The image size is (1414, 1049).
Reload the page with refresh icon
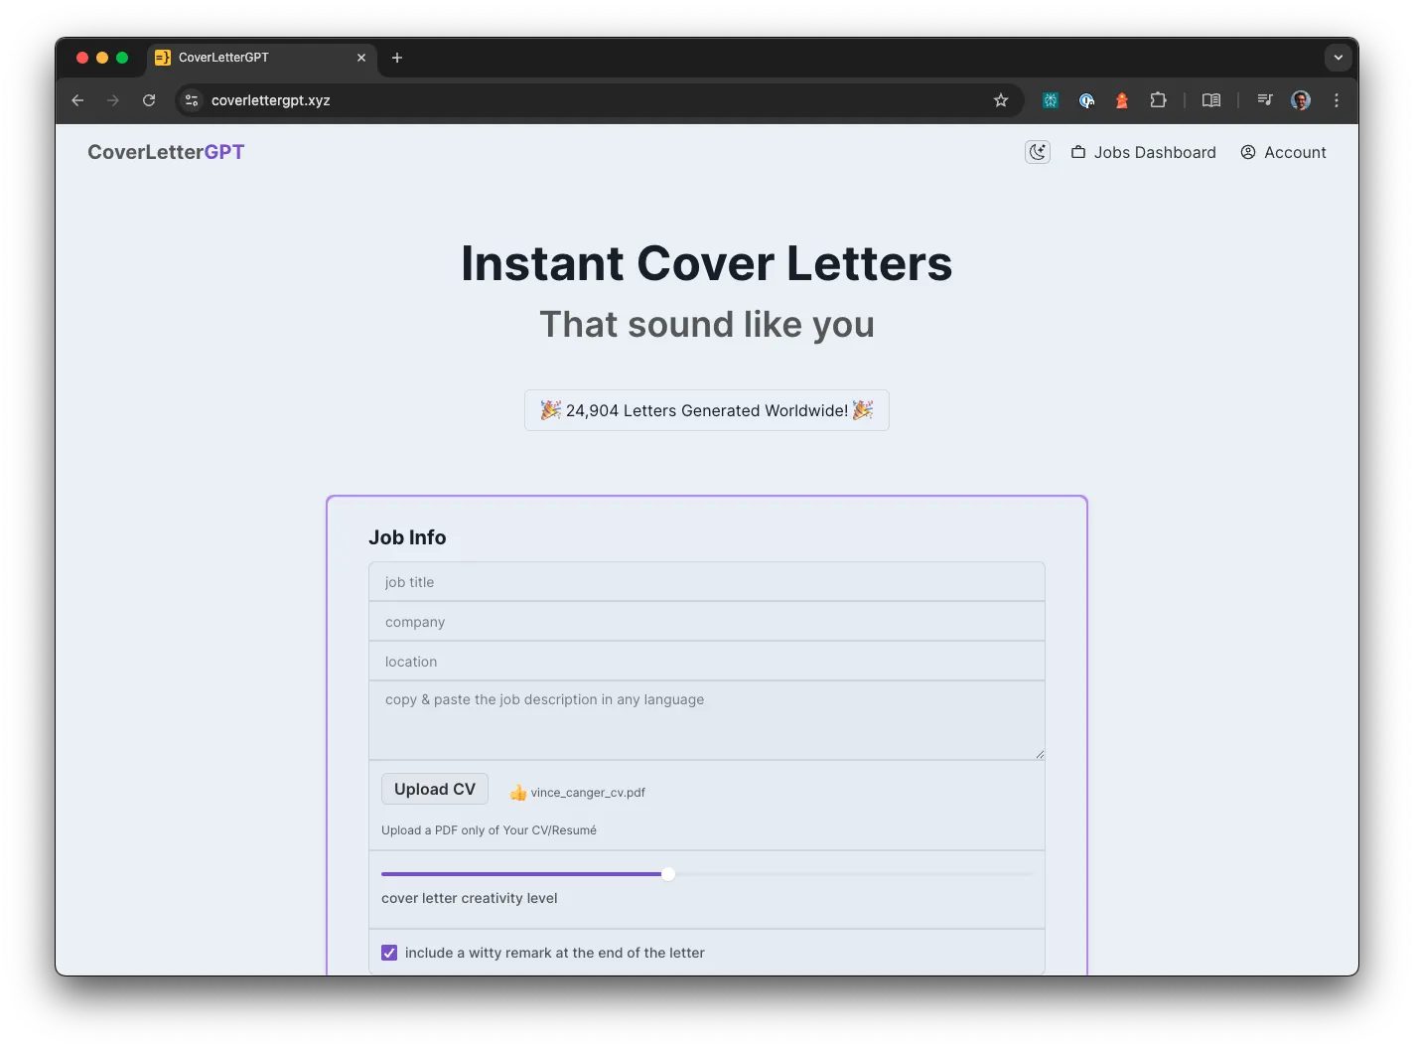coord(148,100)
